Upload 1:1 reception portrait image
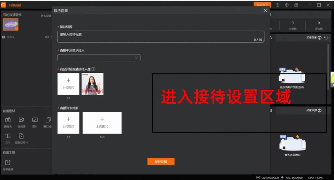The height and width of the screenshot is (180, 335). pos(69,84)
